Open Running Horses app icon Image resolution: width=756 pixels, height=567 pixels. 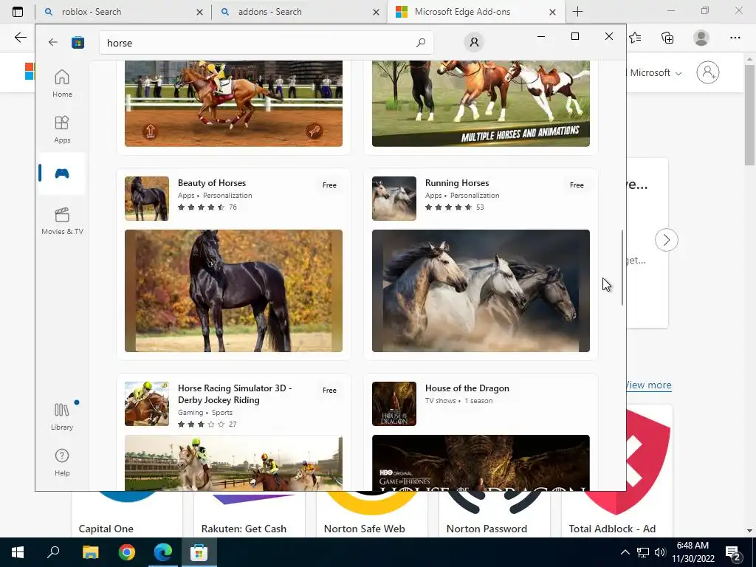click(x=394, y=199)
